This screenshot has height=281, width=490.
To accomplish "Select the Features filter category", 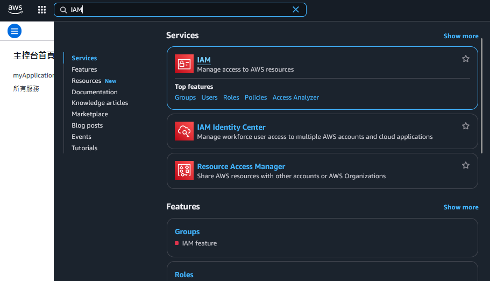I will point(84,69).
